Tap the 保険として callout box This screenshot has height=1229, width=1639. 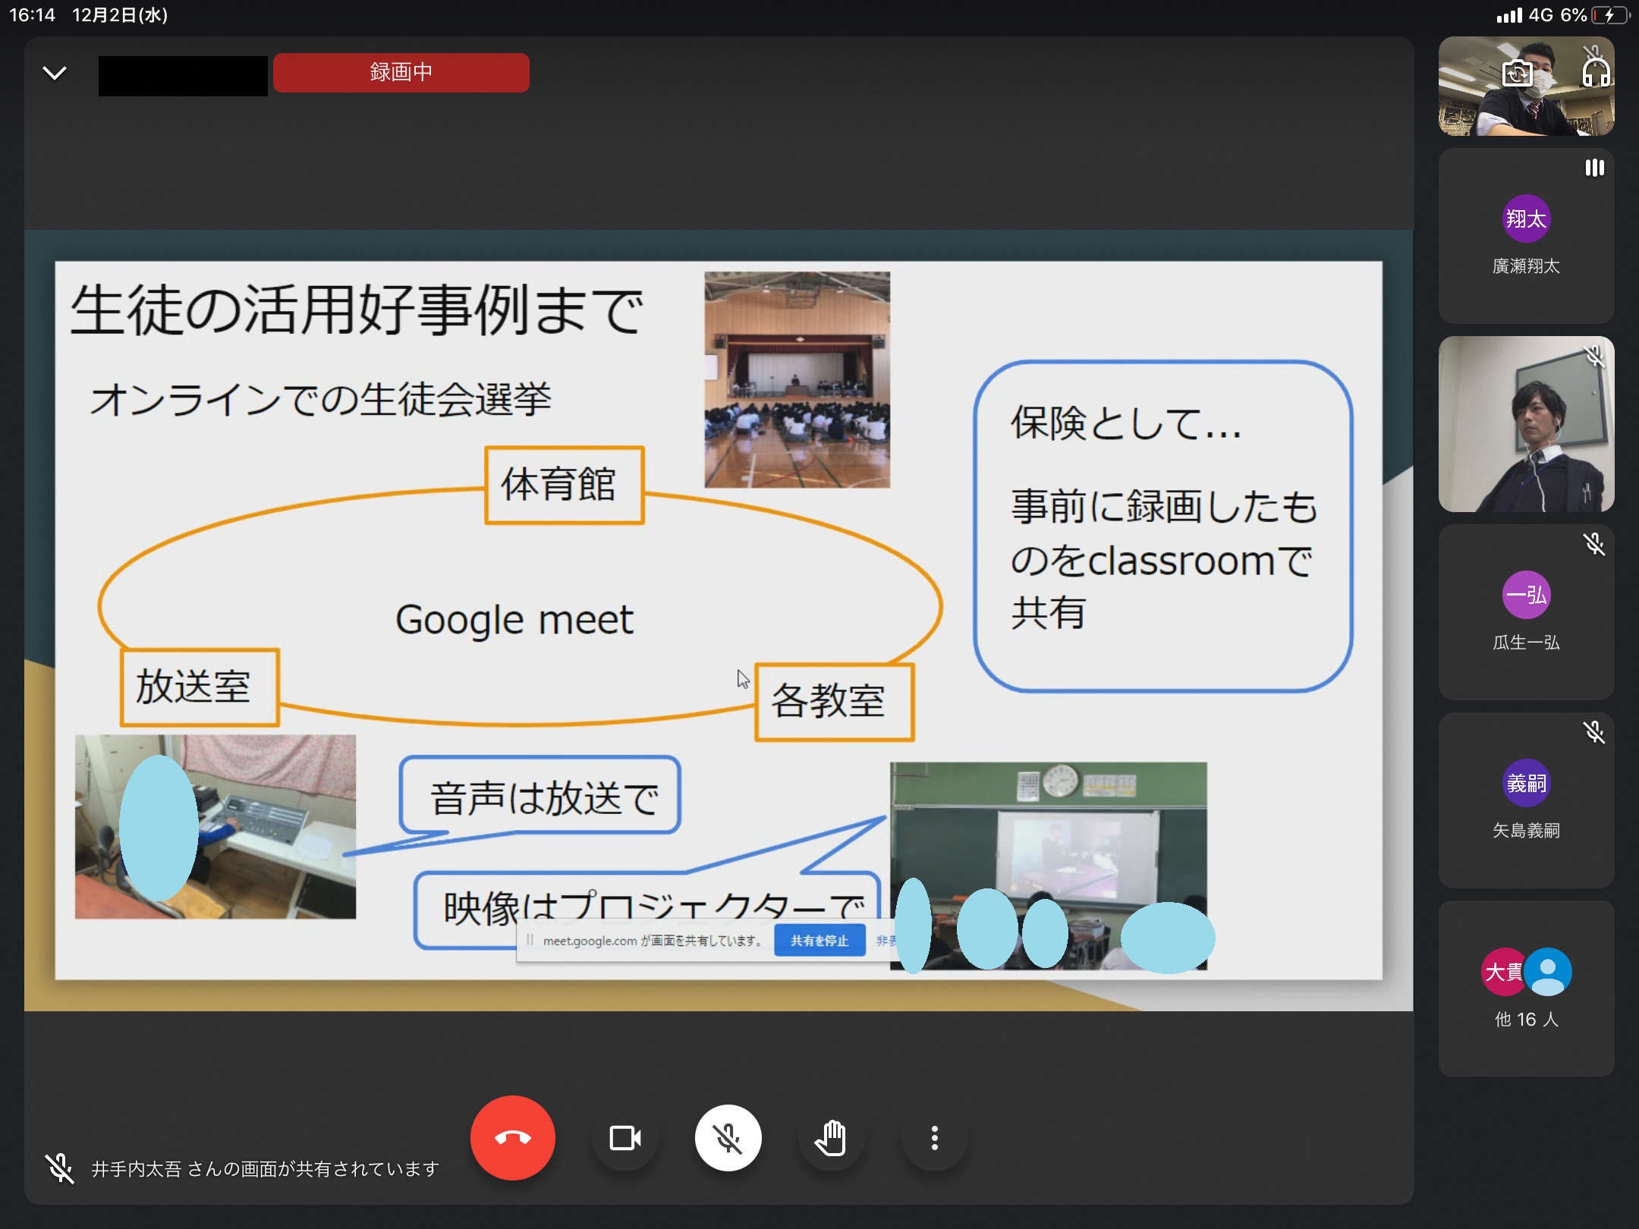pyautogui.click(x=1163, y=526)
